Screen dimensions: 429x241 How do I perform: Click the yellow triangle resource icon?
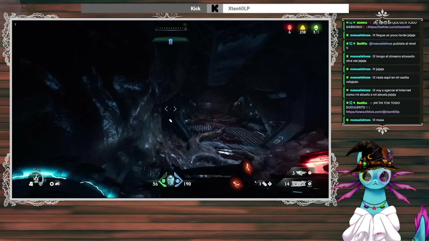[303, 27]
